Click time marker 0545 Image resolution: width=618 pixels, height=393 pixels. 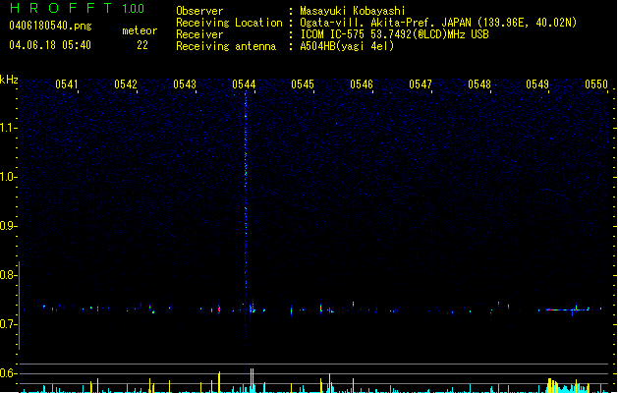click(303, 84)
